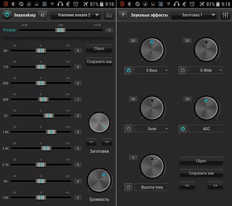232x206 pixels.
Task: Click the headphones icon in the left status bar
Action: 60,4
